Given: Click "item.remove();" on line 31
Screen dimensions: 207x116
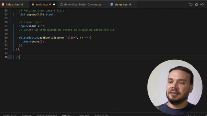Looking at the screenshot, I should click(33, 42).
